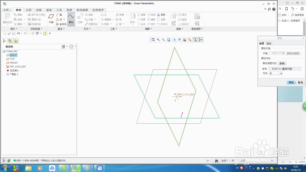Image resolution: width=306 pixels, height=172 pixels.
Task: Switch to the layer tree tab icon
Action: (x=10, y=41)
